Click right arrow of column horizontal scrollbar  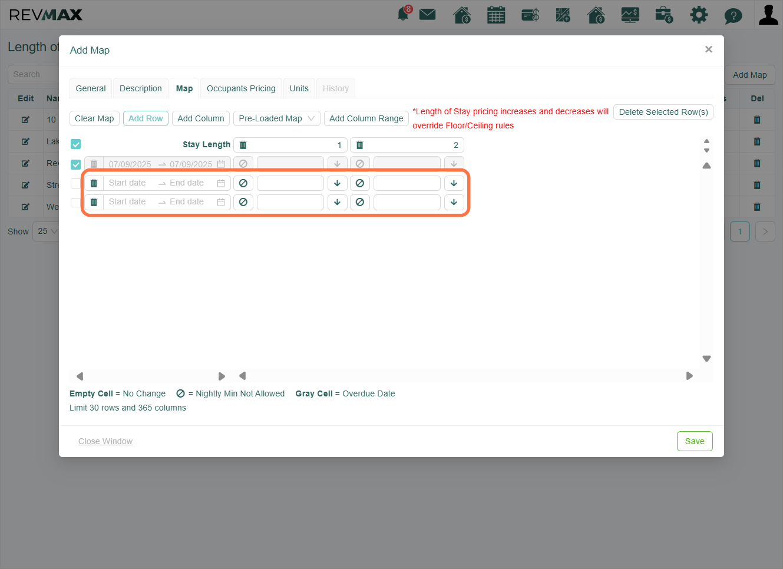coord(689,376)
